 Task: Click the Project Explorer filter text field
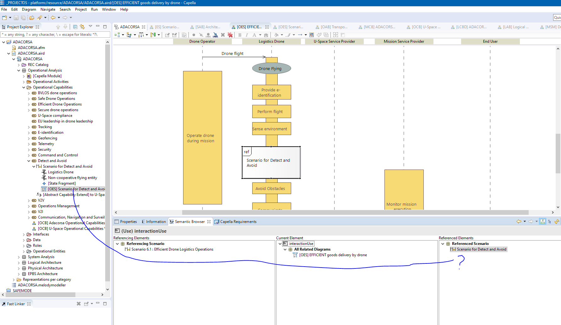coord(55,35)
